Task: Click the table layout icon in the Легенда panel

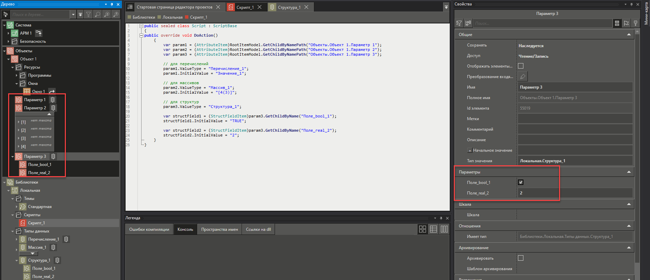Action: pyautogui.click(x=433, y=229)
